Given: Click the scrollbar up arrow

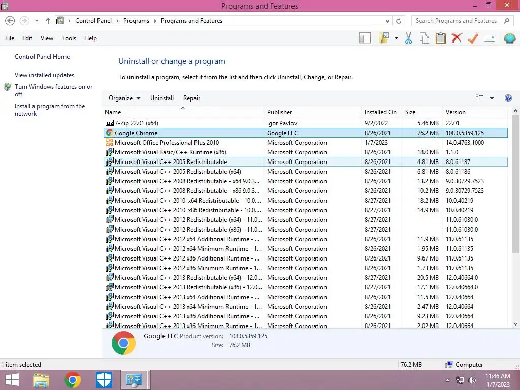Looking at the screenshot, I should click(x=515, y=111).
